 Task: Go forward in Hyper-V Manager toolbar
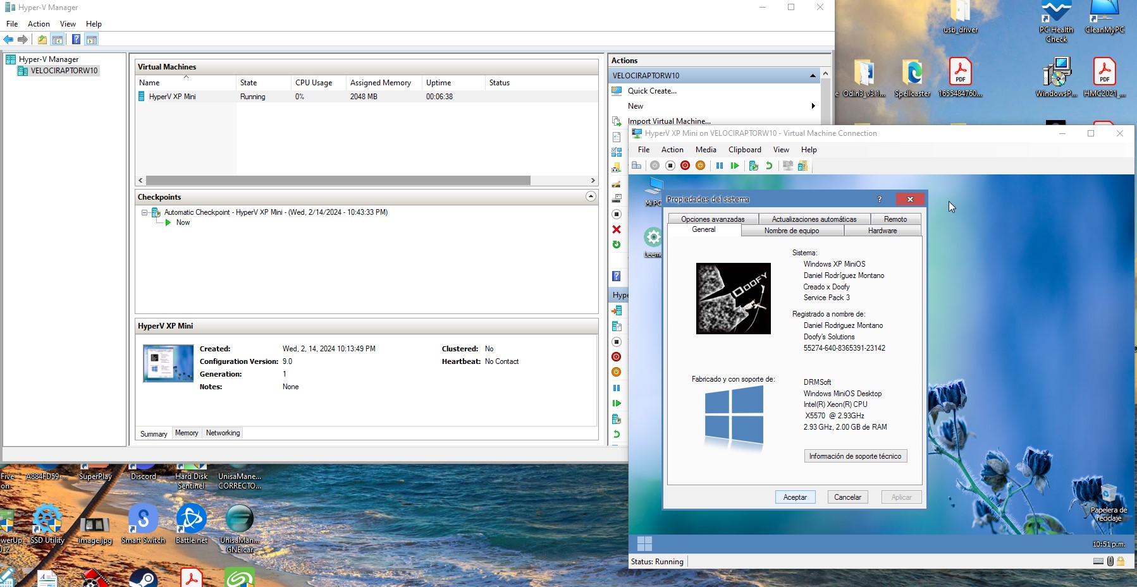tap(23, 39)
